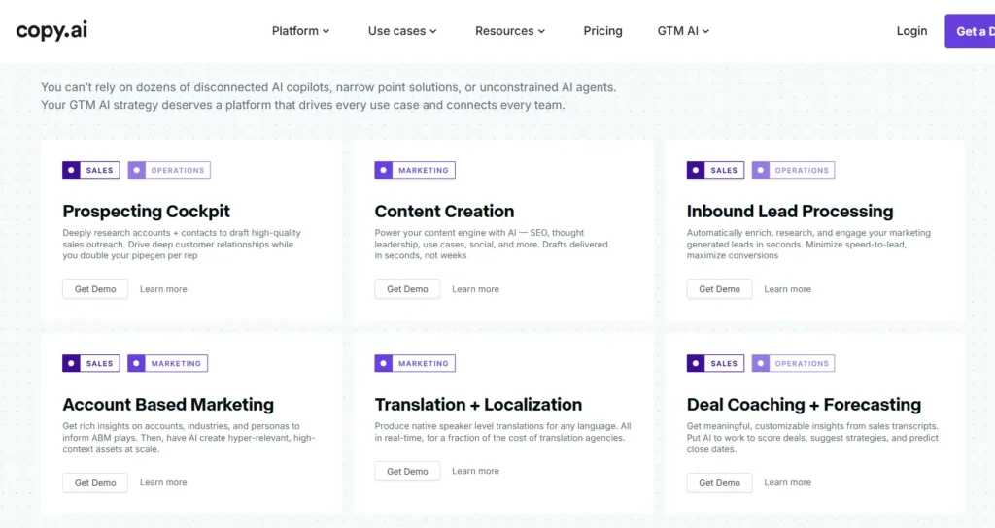This screenshot has height=528, width=995.
Task: Click Operations tag icon on Deal Coaching card
Action: pyautogui.click(x=761, y=364)
